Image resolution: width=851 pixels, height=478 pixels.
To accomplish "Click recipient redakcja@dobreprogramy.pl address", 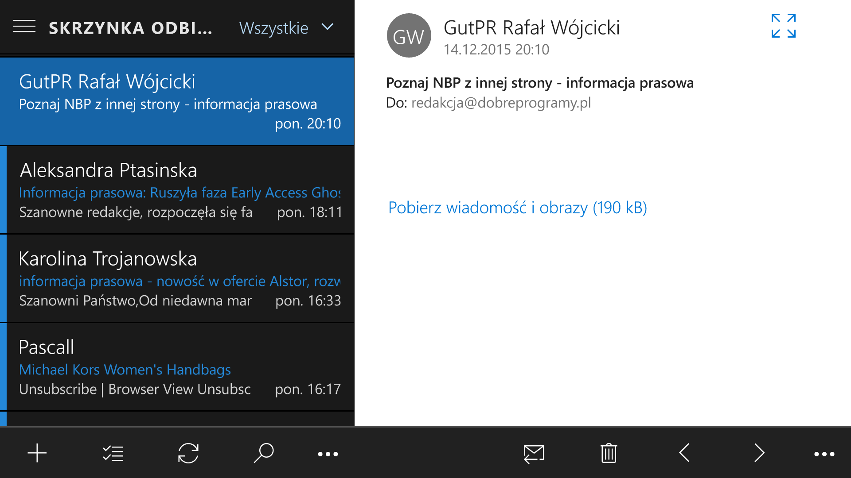I will coord(501,103).
